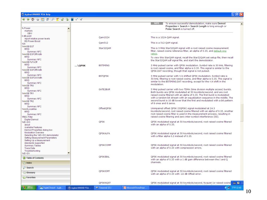
Task: Select 'Selecting the 1xEV-DO demodulator' entry
Action: [41, 135]
